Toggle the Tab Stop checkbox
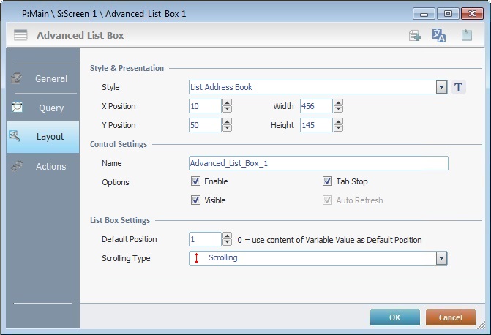Image resolution: width=491 pixels, height=335 pixels. click(328, 181)
